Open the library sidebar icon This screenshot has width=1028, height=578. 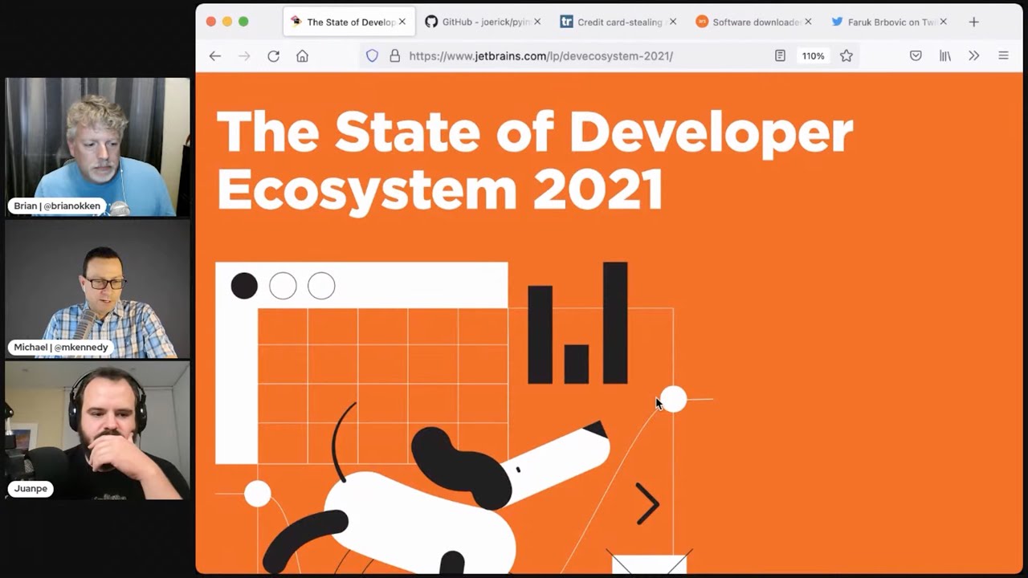(945, 56)
